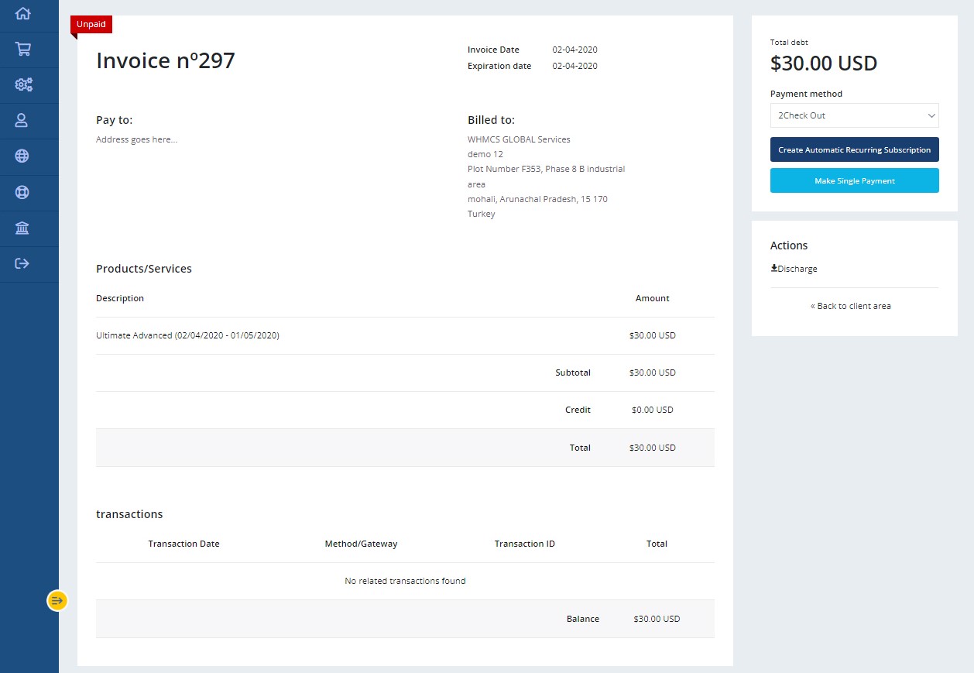
Task: Click the globe domains sidebar icon
Action: coord(22,156)
